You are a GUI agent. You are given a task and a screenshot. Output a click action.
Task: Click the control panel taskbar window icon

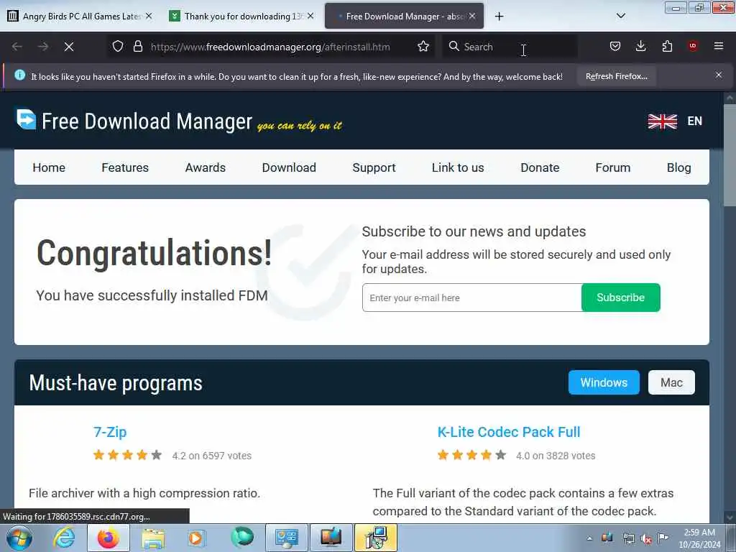point(286,538)
